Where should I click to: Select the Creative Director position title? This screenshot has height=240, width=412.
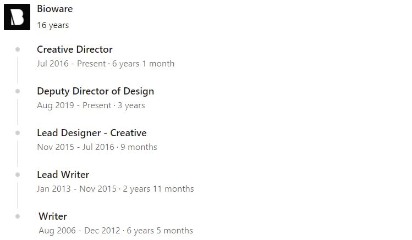click(75, 49)
